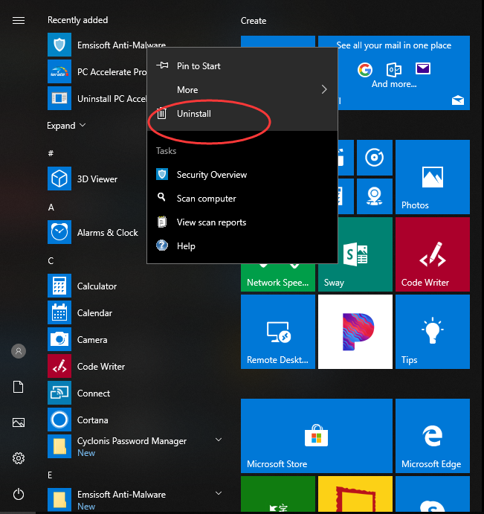Select Security Overview task

[242, 174]
